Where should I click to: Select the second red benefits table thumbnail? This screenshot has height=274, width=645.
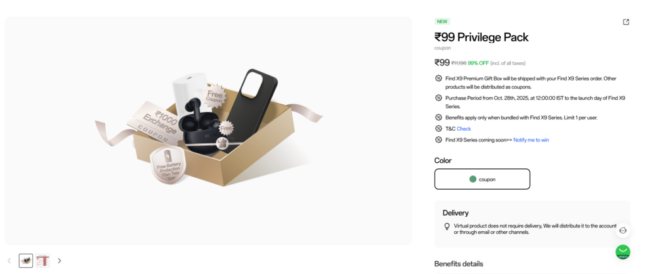pos(42,261)
